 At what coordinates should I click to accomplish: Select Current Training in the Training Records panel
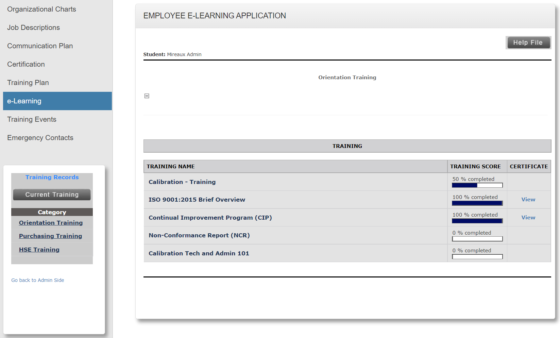point(51,194)
